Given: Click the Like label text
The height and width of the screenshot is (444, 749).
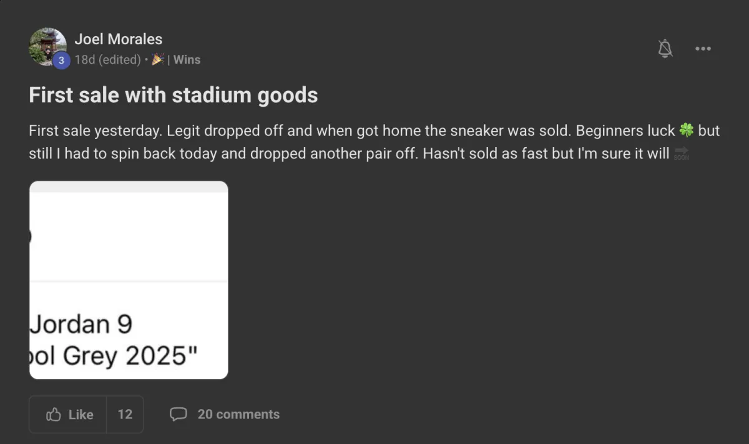Looking at the screenshot, I should [81, 415].
